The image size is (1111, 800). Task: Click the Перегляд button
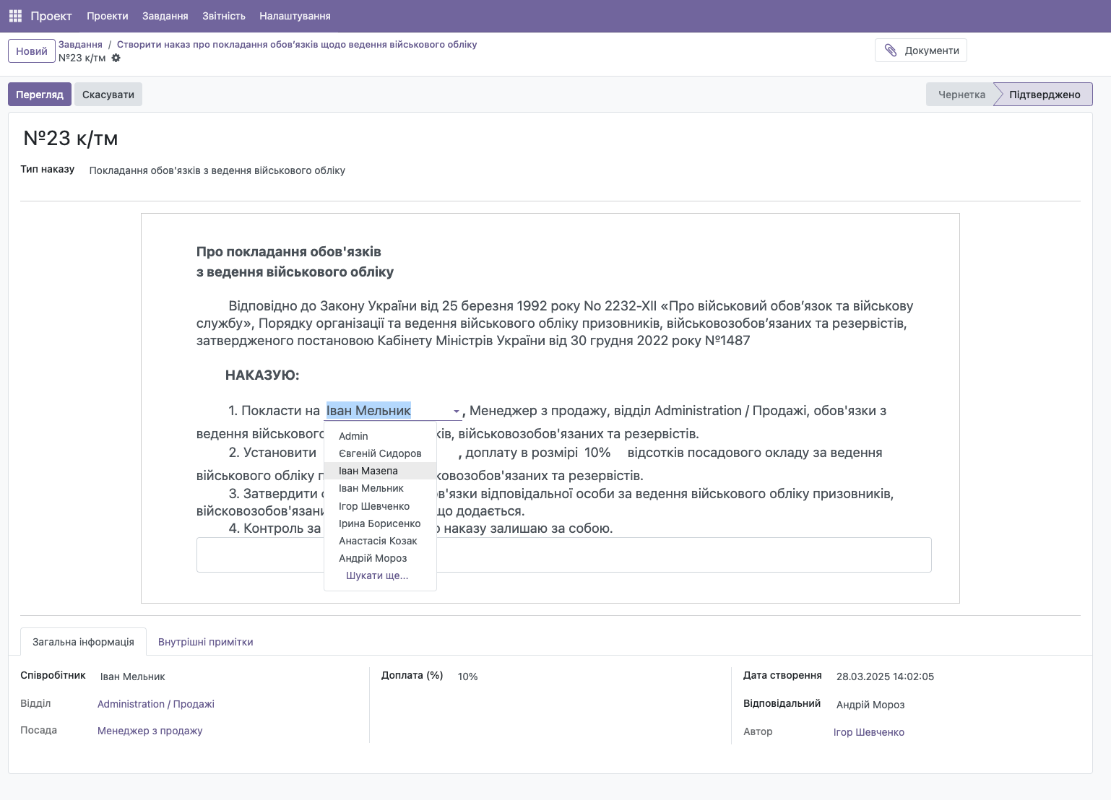point(40,95)
